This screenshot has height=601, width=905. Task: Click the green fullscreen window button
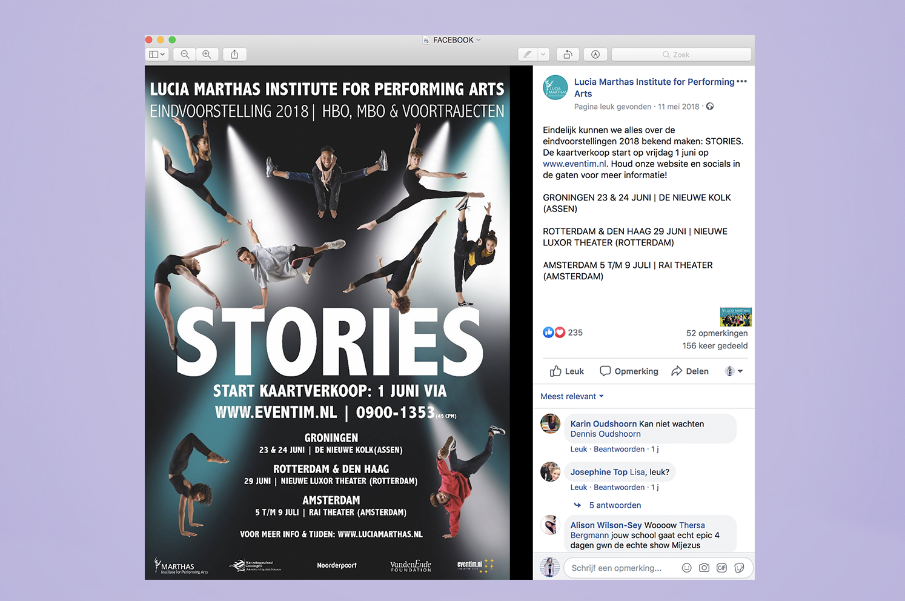pyautogui.click(x=172, y=40)
